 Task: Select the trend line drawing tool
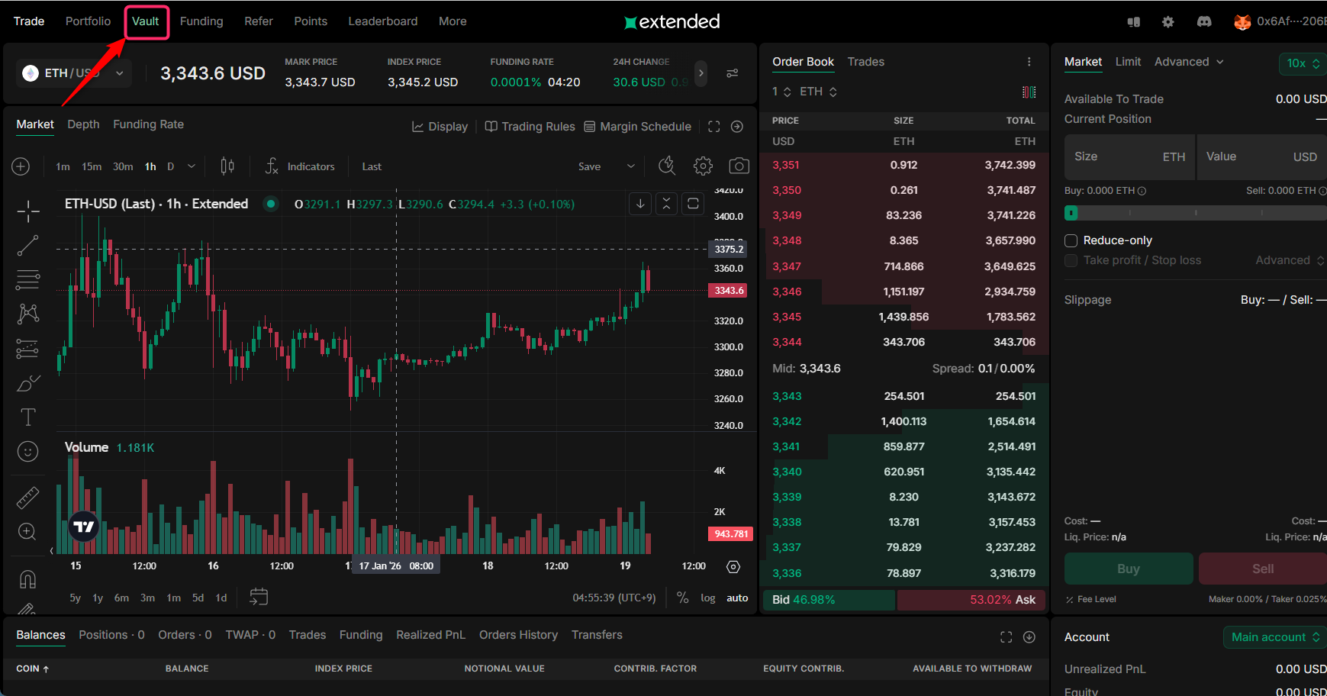pyautogui.click(x=28, y=246)
